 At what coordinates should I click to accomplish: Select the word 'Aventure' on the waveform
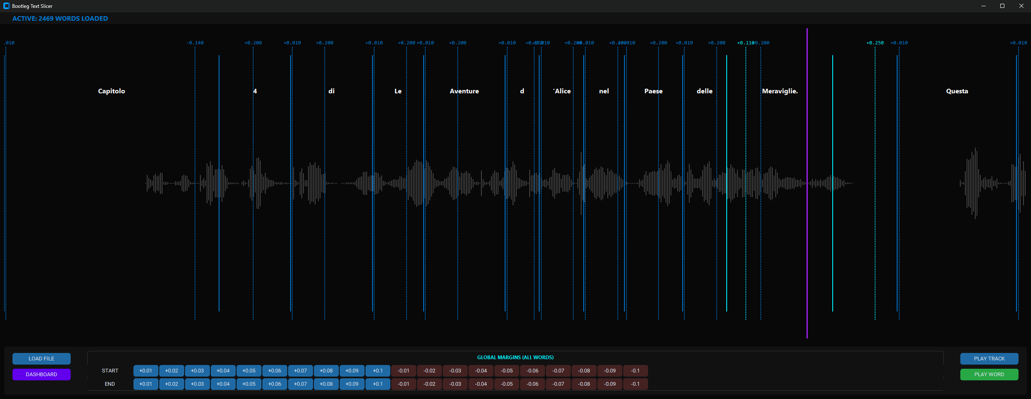click(464, 91)
